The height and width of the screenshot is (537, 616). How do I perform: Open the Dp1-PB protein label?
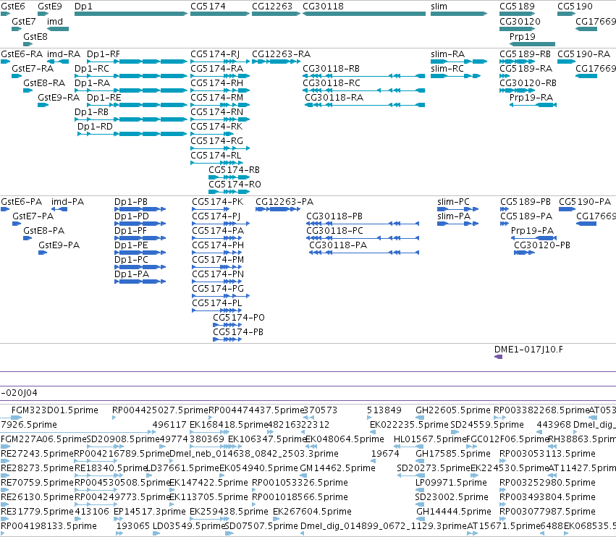(x=131, y=201)
